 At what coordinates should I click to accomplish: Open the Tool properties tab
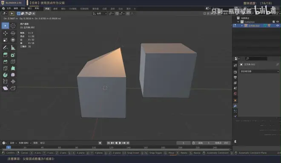[x=235, y=65]
